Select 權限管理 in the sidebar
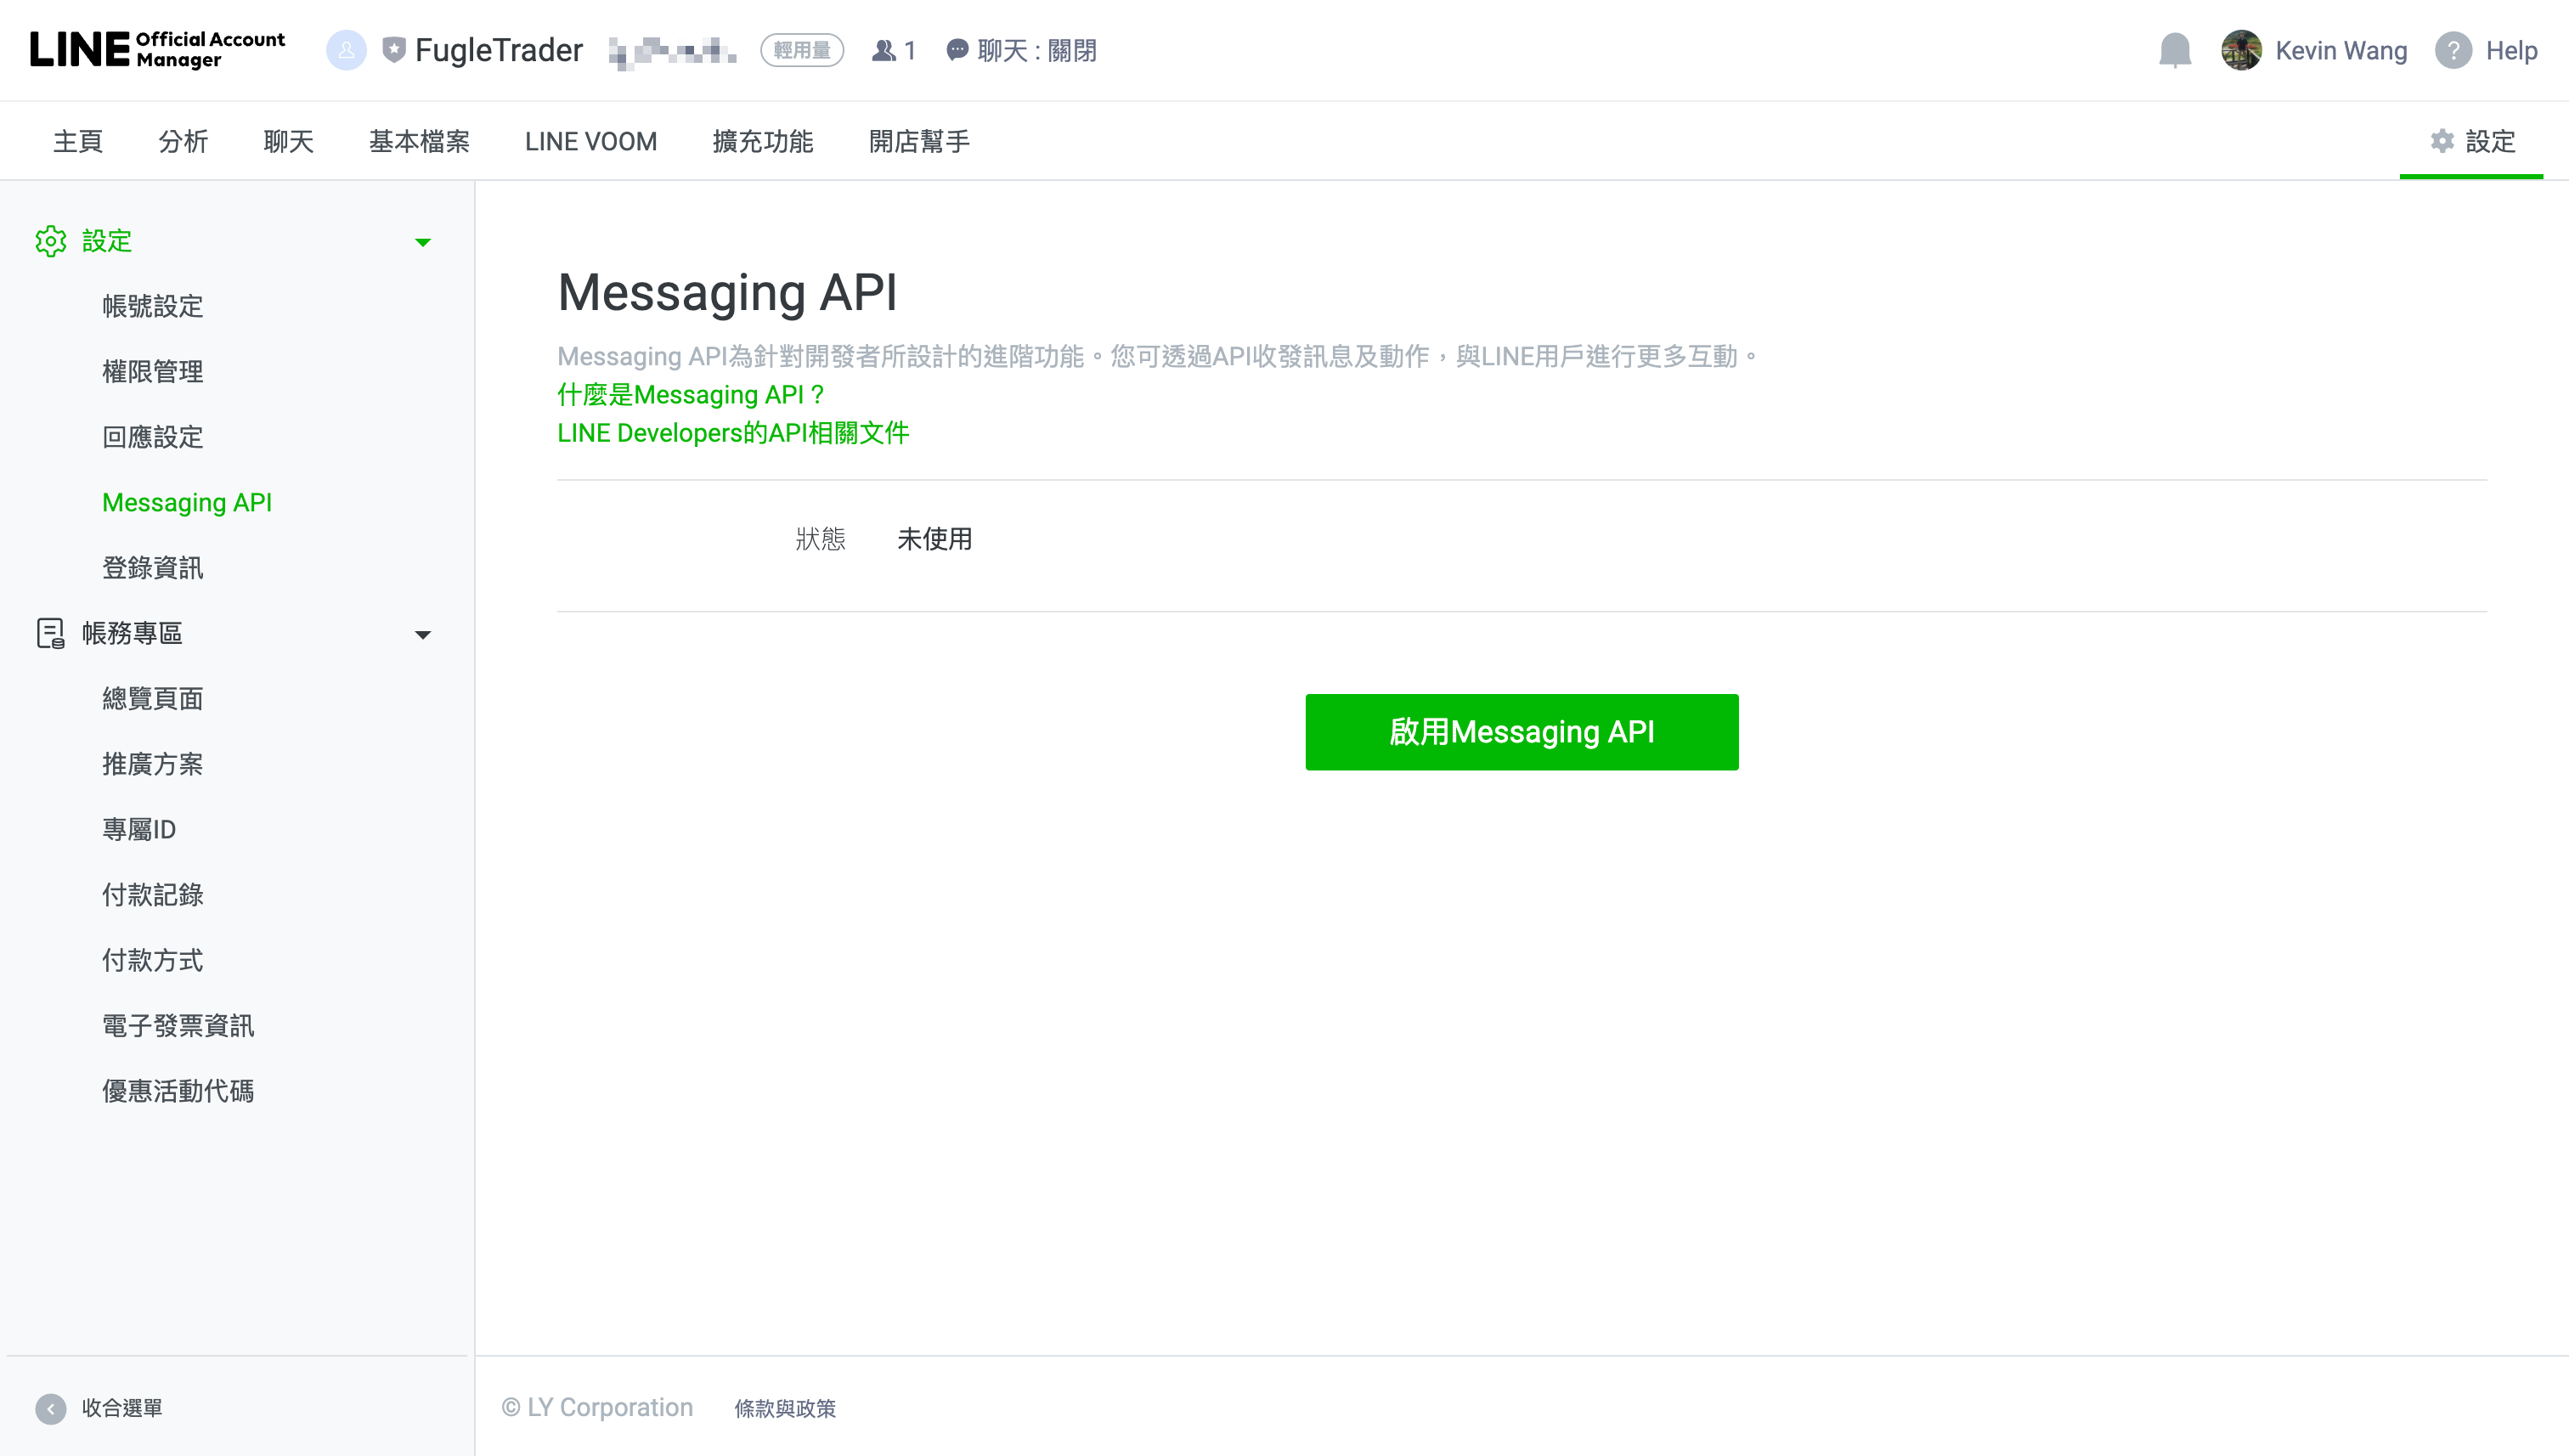 [152, 371]
